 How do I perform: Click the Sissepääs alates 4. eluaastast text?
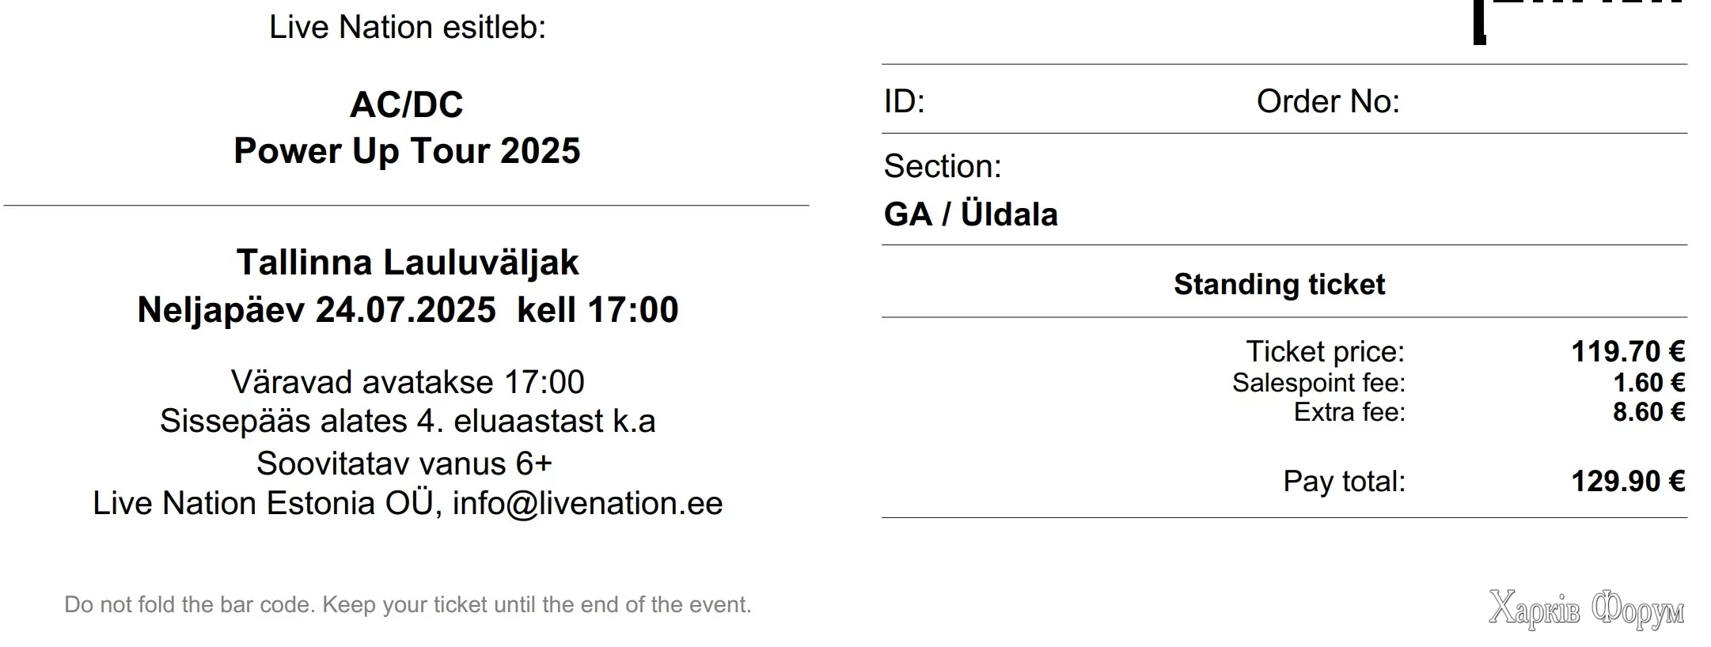[x=408, y=421]
